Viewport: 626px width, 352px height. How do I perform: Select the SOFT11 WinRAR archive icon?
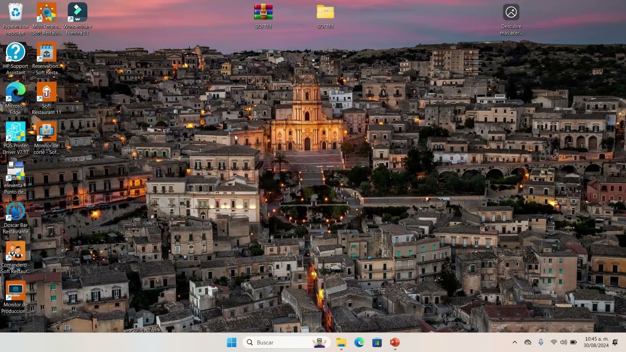[x=263, y=16]
